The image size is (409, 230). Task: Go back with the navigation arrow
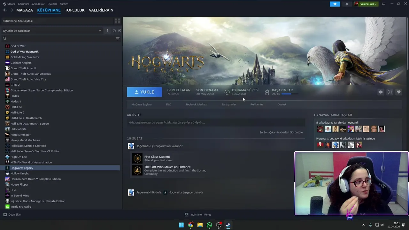[5, 10]
